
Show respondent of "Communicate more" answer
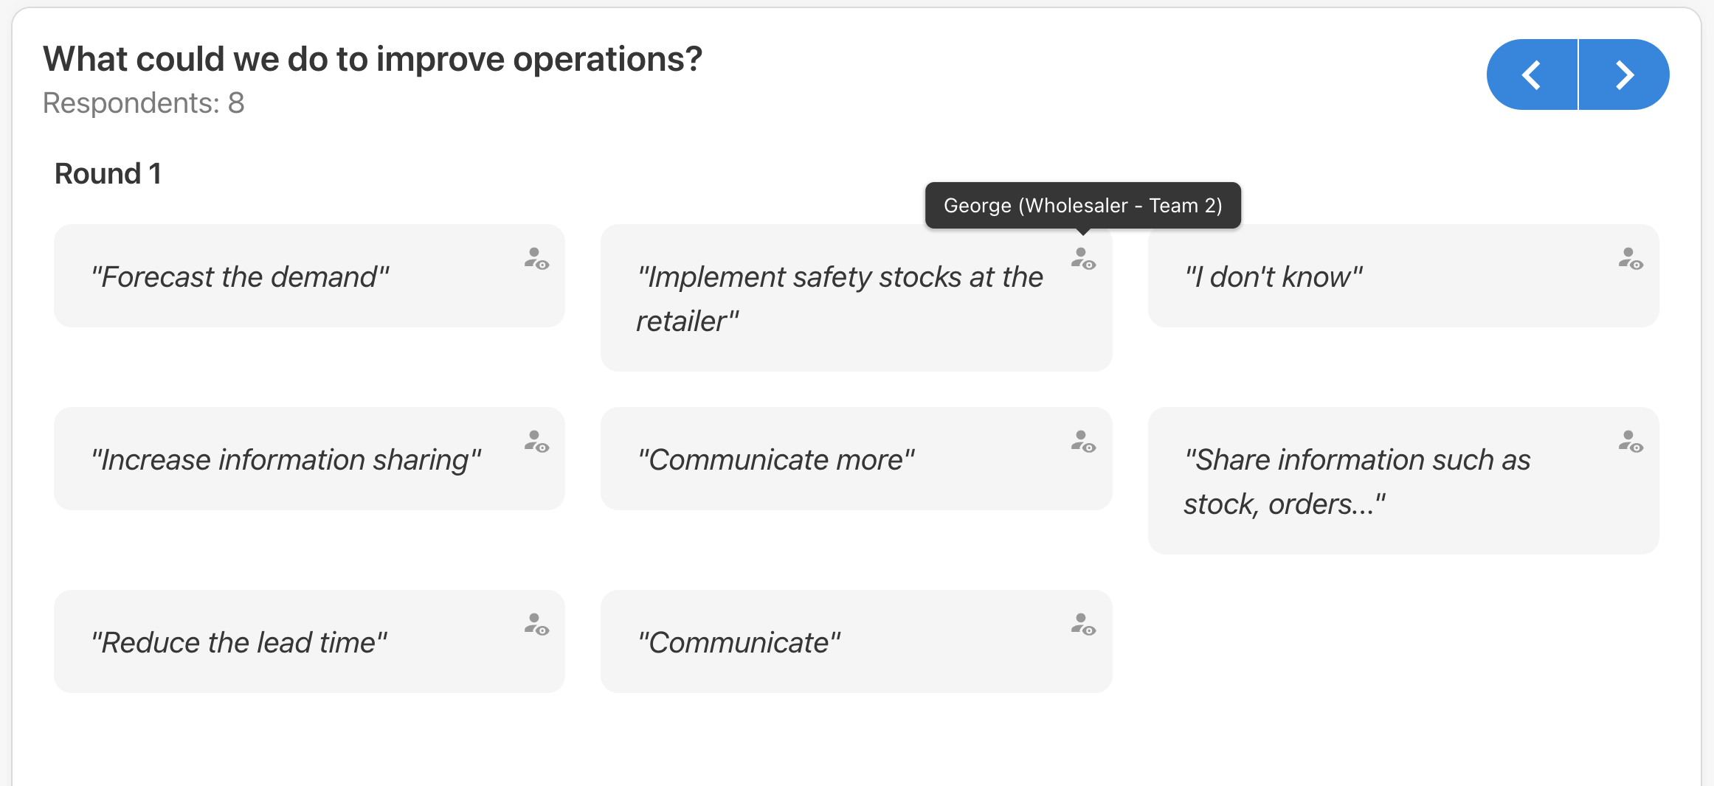coord(1083,442)
